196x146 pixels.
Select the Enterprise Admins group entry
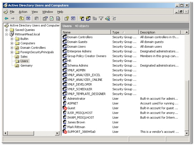79,51
